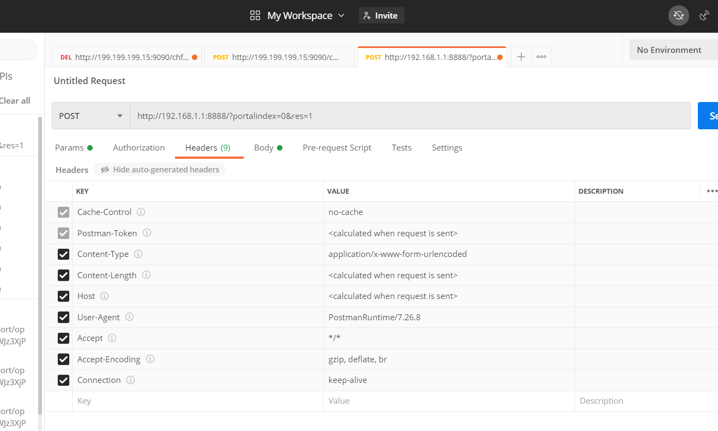Click info icon next to Host
The image size is (718, 431).
[104, 296]
